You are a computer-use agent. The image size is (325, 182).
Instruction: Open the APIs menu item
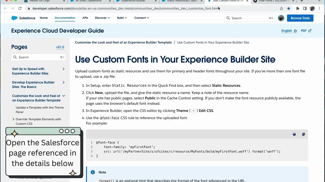(85, 18)
